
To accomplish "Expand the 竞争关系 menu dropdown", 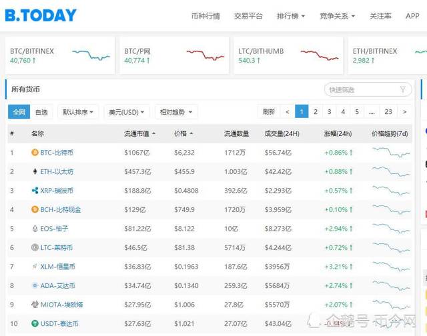I will click(338, 16).
